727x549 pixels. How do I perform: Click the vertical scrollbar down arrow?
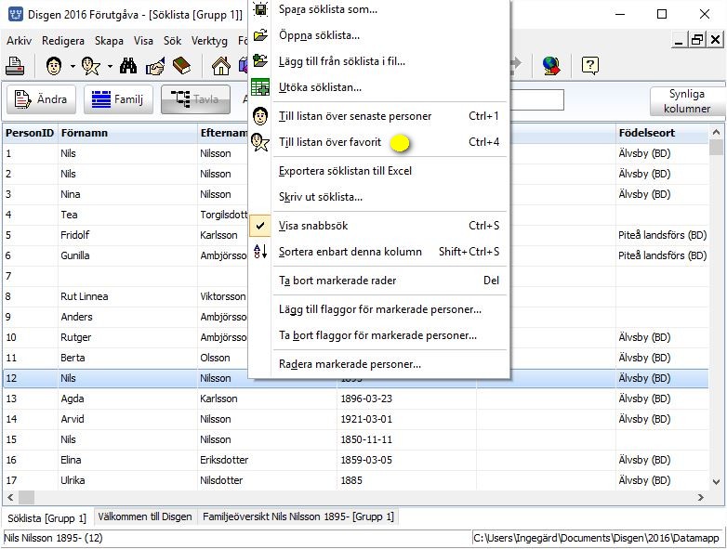tap(717, 481)
